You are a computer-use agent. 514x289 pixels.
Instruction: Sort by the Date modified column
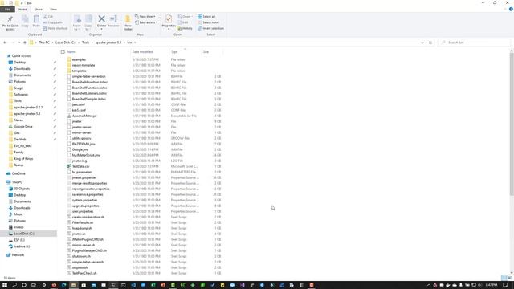tap(143, 51)
